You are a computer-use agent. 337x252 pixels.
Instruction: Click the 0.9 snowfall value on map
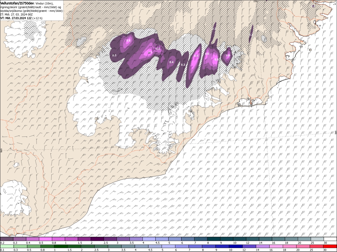point(196,56)
